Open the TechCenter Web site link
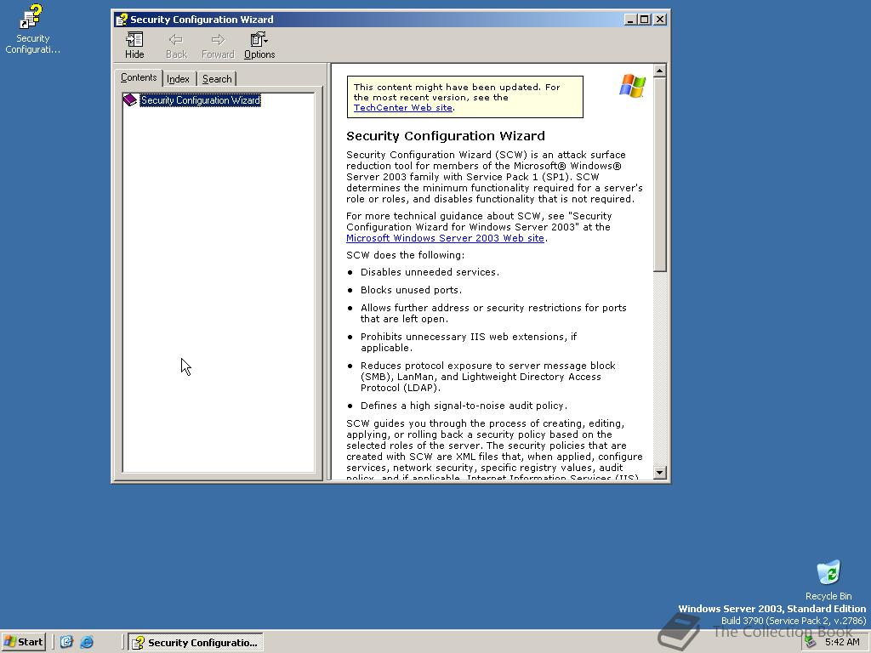 (x=402, y=108)
